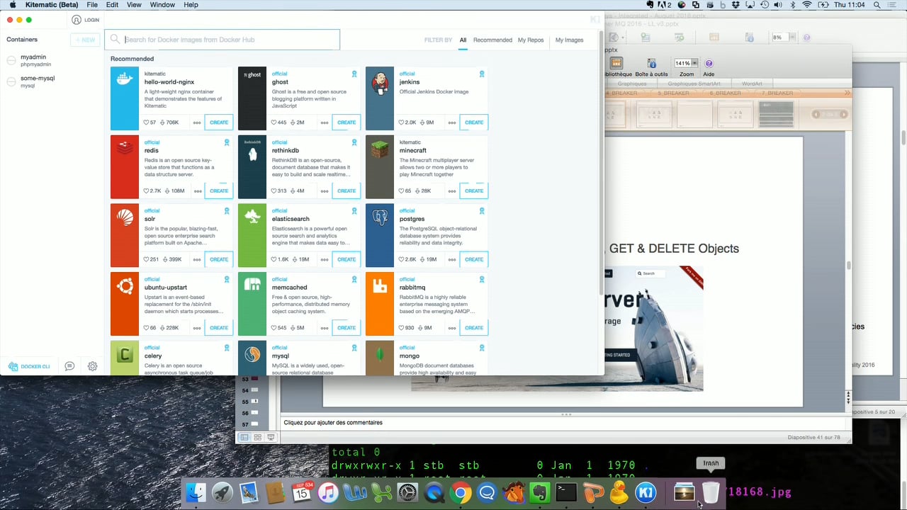This screenshot has height=510, width=907.
Task: Open more options for ghost card
Action: point(325,123)
